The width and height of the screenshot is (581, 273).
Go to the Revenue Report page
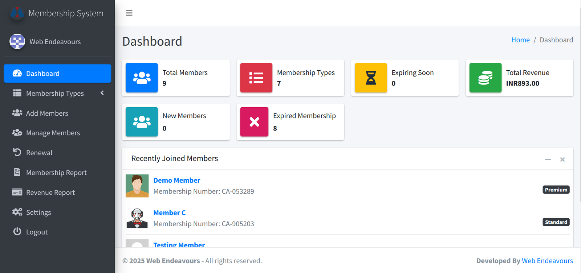point(50,193)
